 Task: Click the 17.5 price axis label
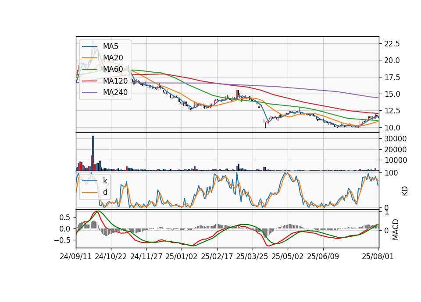[392, 77]
